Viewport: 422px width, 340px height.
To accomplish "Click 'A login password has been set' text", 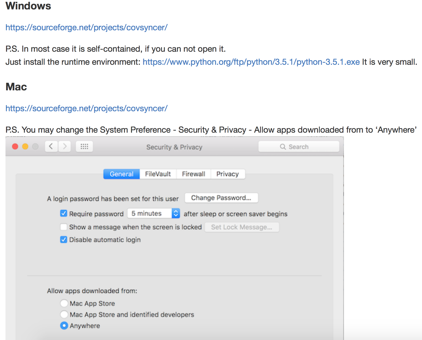I will click(x=113, y=199).
